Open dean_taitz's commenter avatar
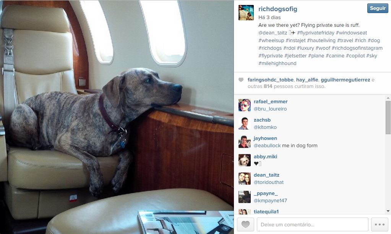This screenshot has width=391, height=234. 244,179
